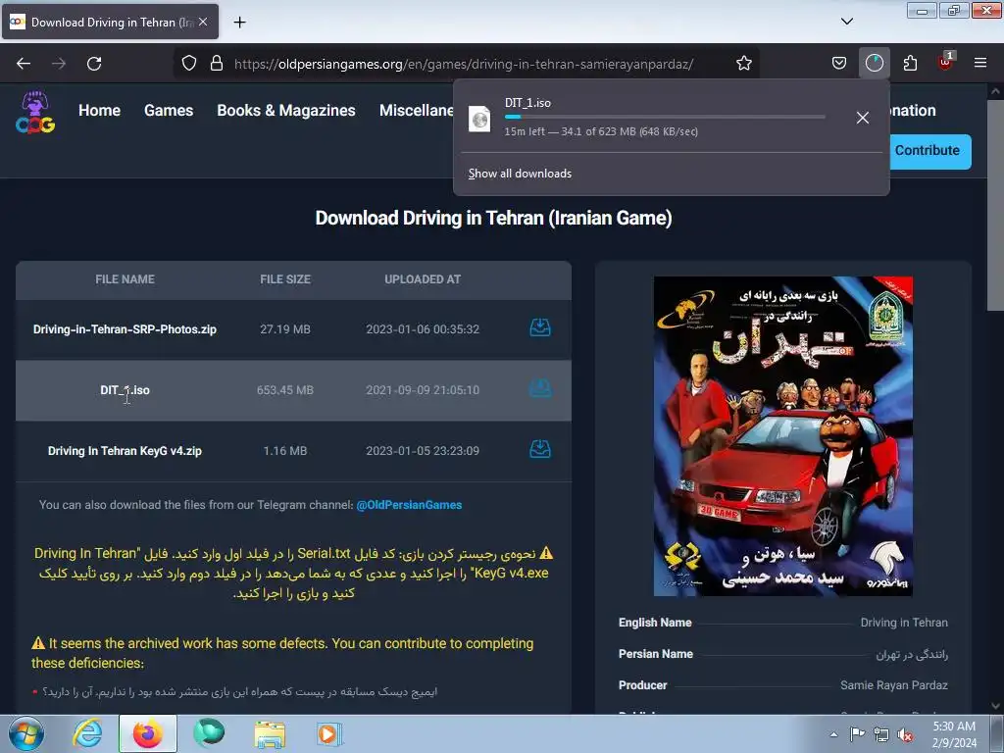
Task: Open the Miscellaneous menu item
Action: point(416,110)
